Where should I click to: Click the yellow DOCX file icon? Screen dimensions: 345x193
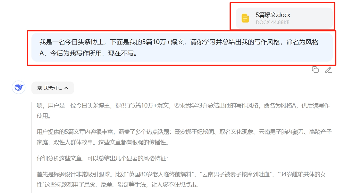[245, 18]
